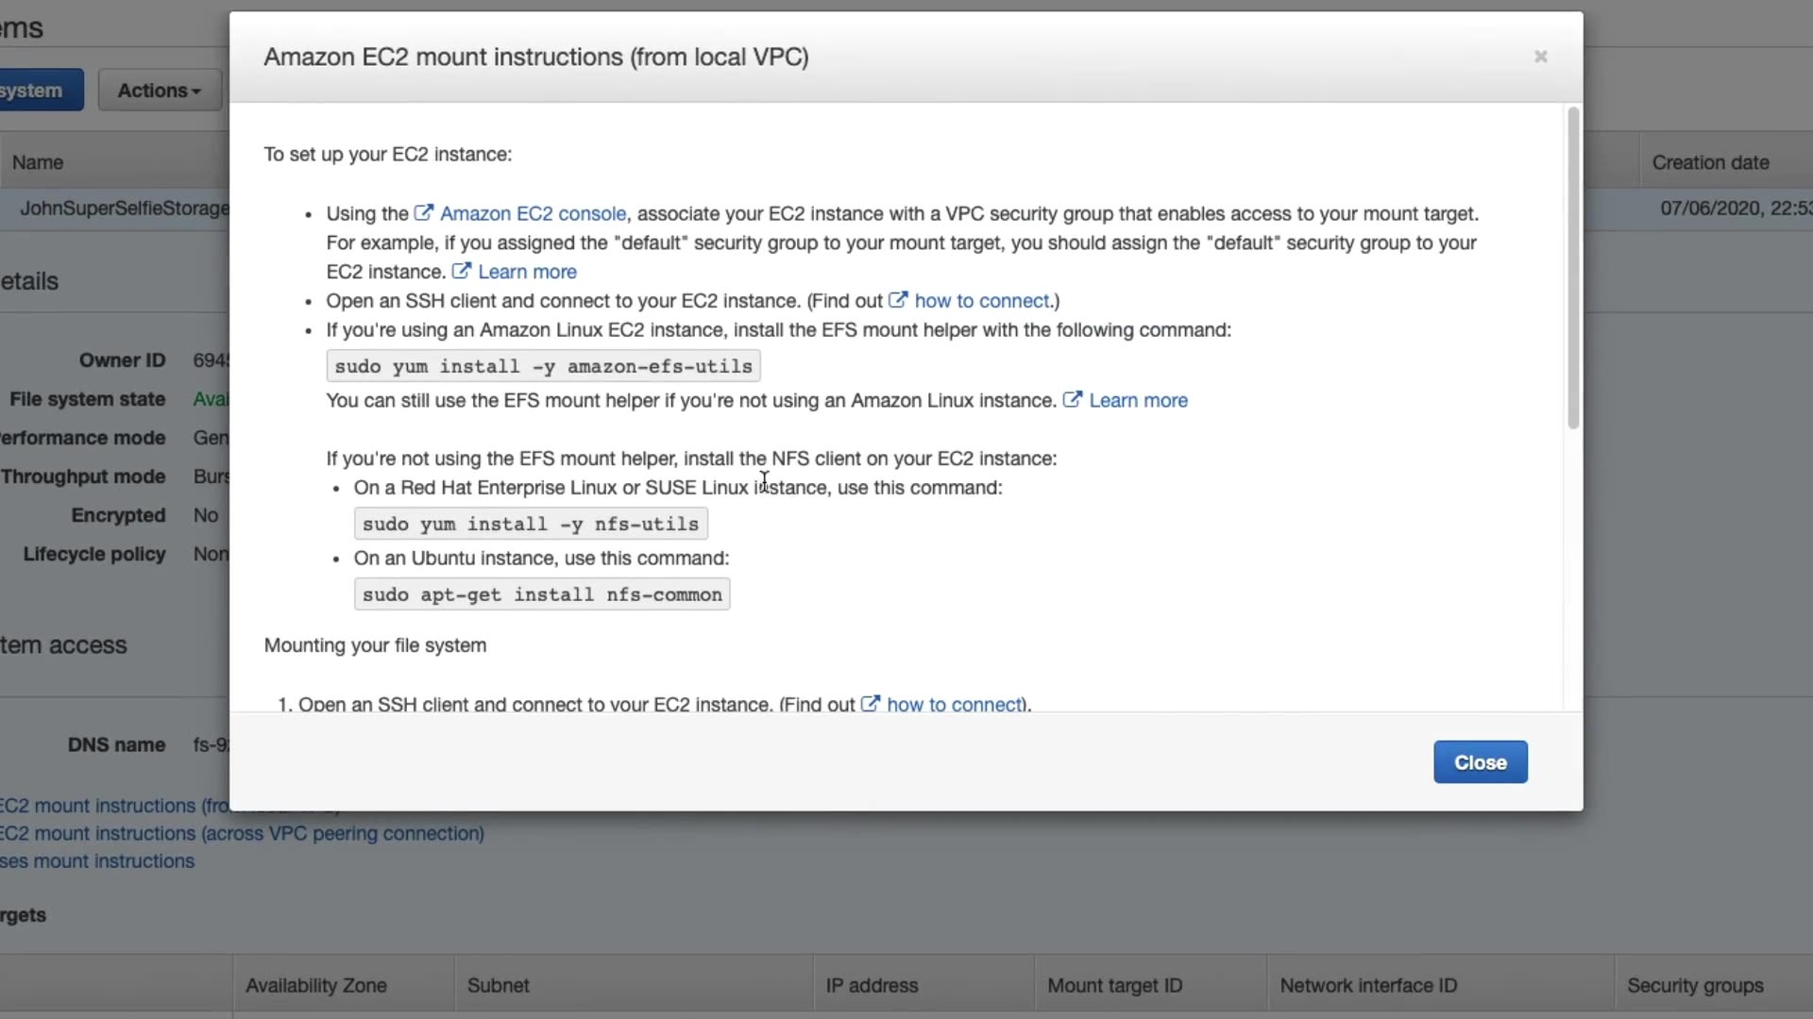Click the apt-get install nfs-common command
The width and height of the screenshot is (1813, 1019).
542,594
